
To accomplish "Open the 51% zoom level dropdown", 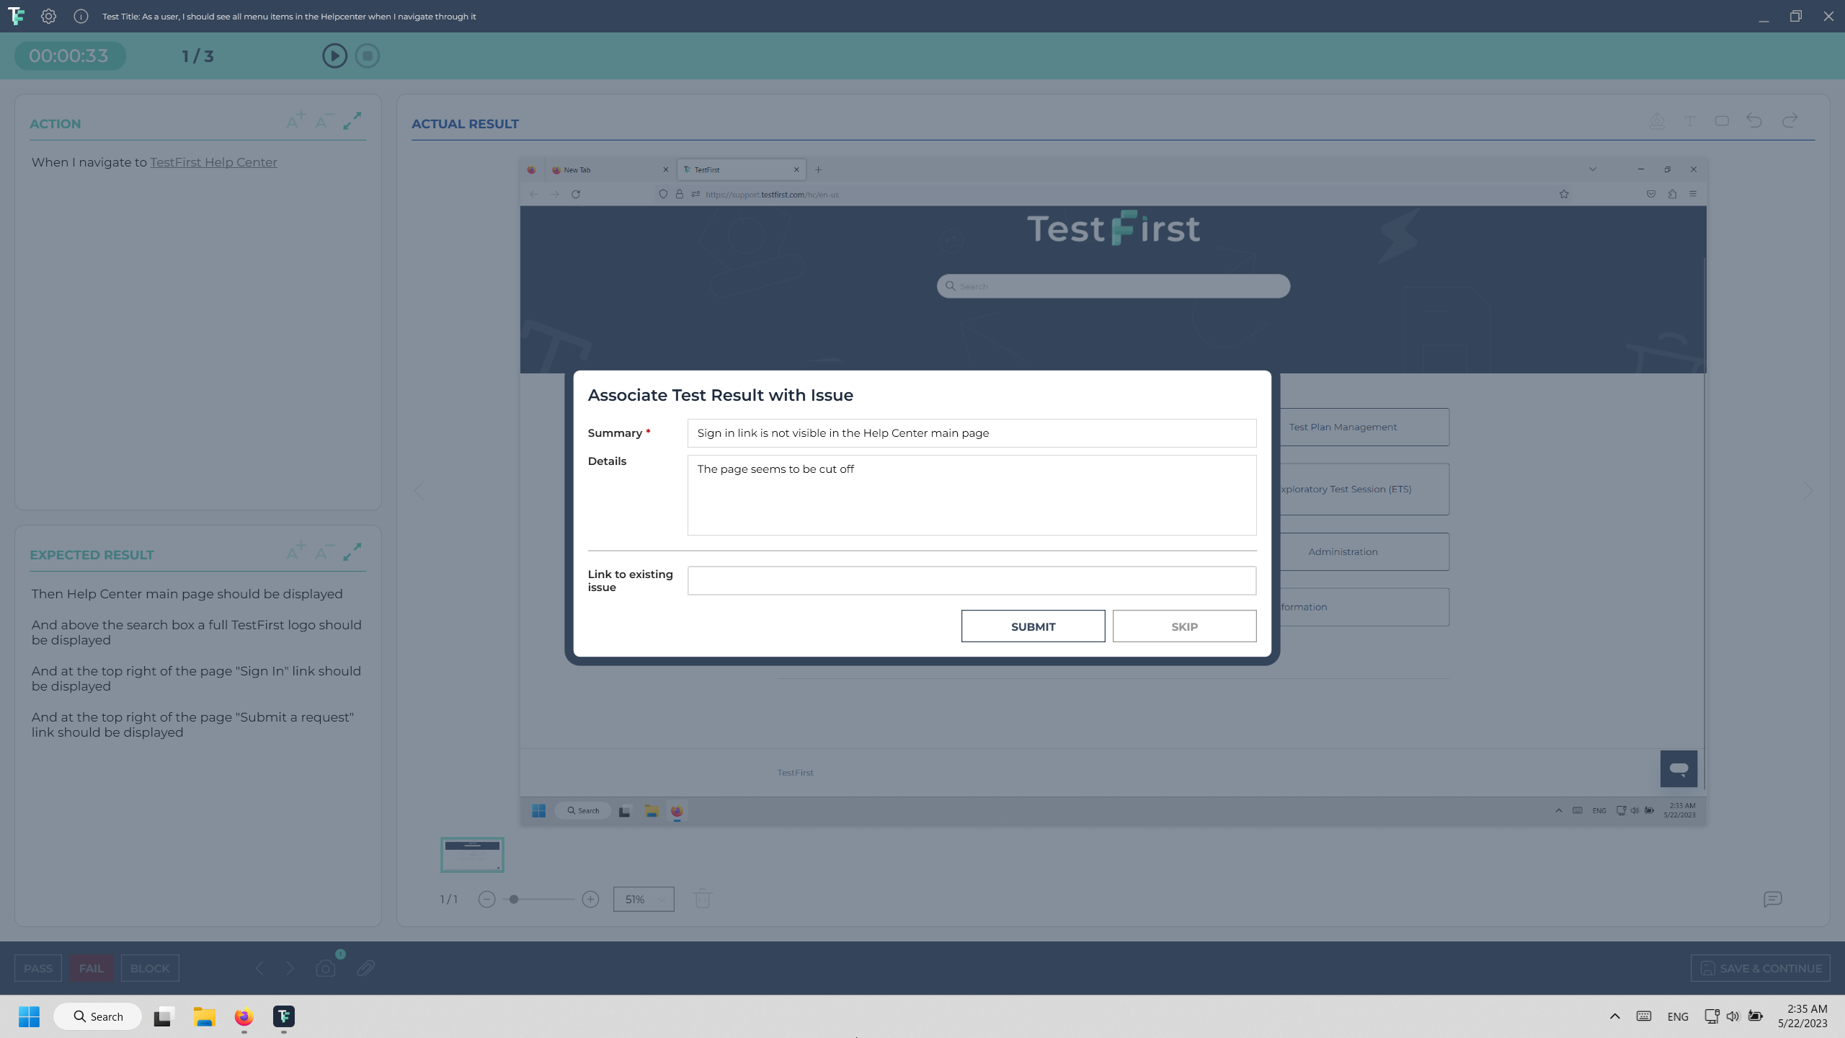I will coord(643,899).
